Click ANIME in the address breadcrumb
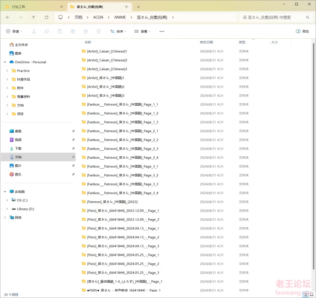Image resolution: width=316 pixels, height=298 pixels. 120,17
